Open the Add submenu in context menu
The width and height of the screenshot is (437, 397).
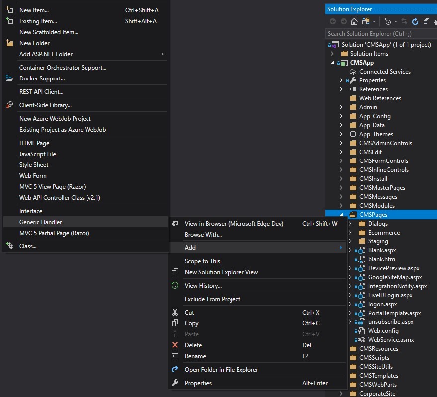point(258,247)
